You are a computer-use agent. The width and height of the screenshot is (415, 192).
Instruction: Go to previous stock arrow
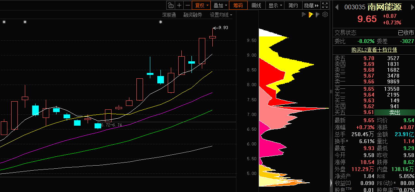337,7
